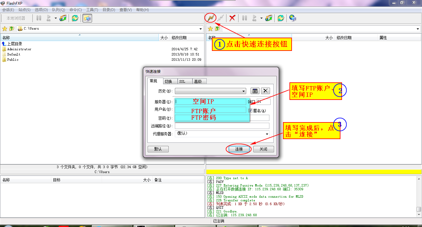Image resolution: width=422 pixels, height=227 pixels.
Task: Click the red X abort icon
Action: [232, 18]
